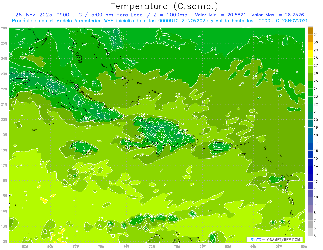The image size is (323, 250).
Task: Click the '13N' latitude axis label
Action: coord(4,226)
